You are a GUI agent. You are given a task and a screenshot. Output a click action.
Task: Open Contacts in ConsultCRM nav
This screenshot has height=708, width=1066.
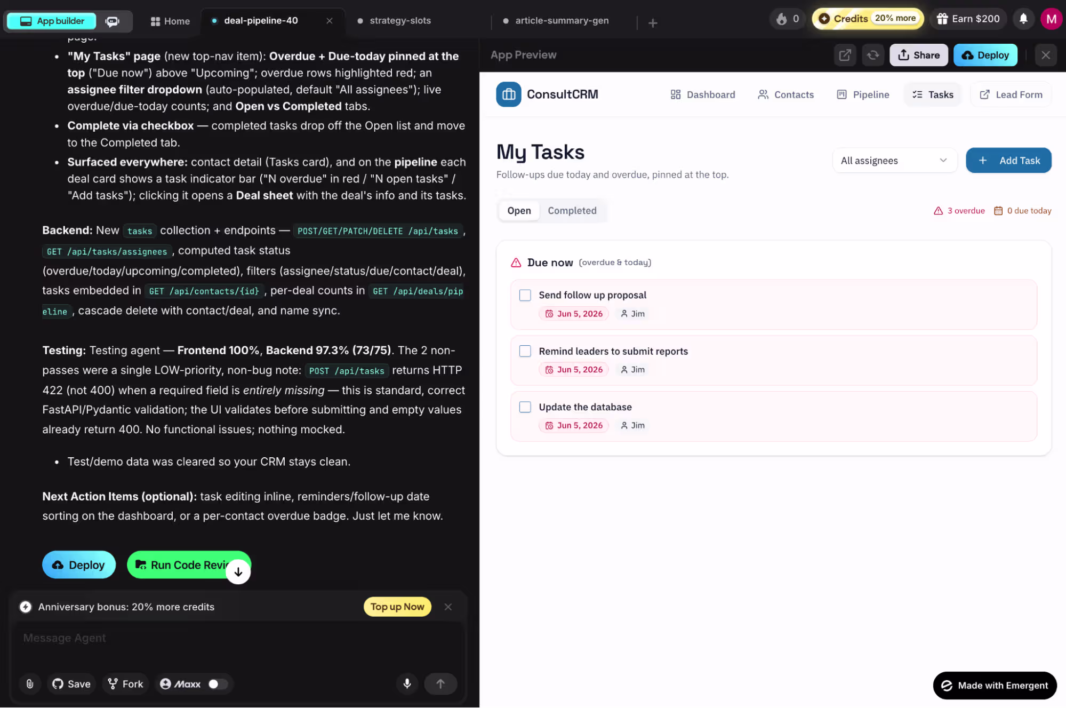pos(786,94)
